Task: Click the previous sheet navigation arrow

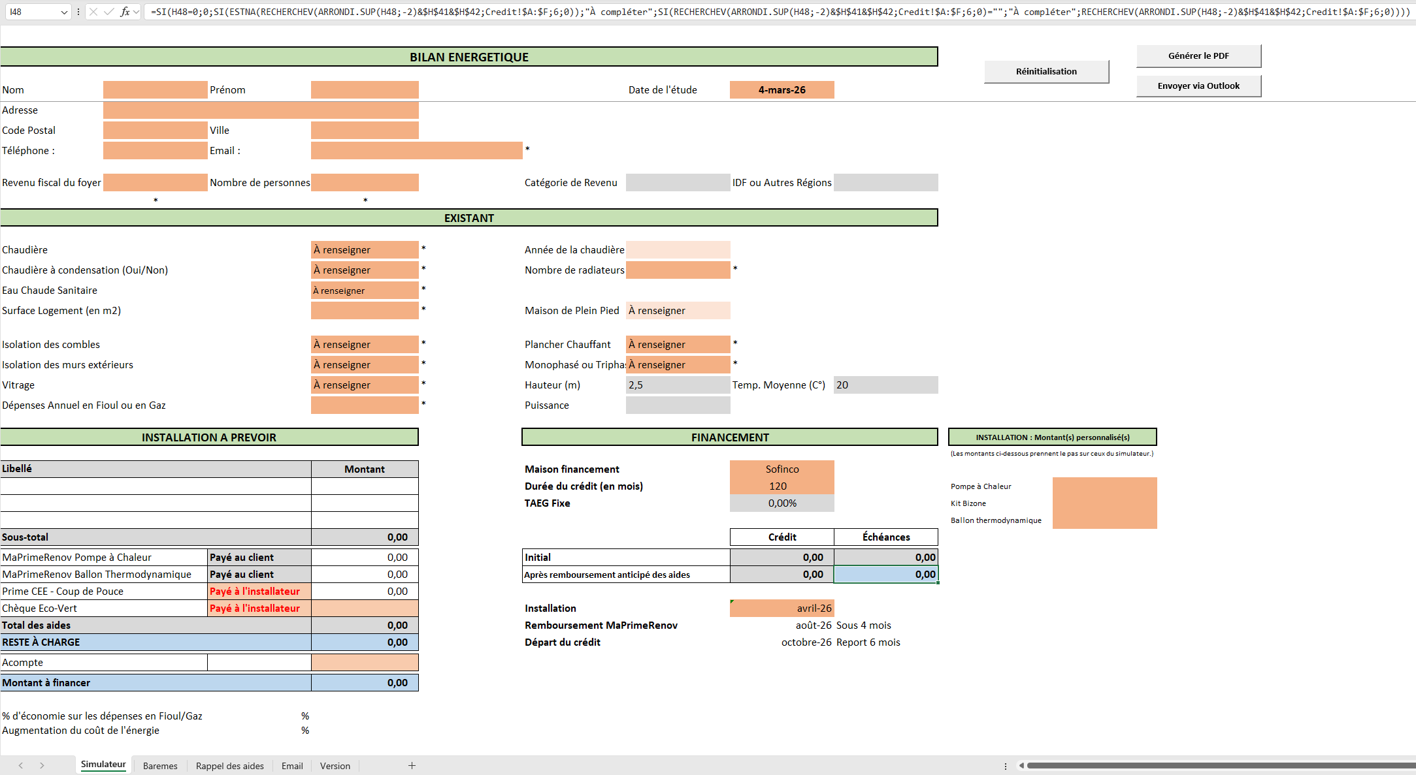Action: pos(21,765)
